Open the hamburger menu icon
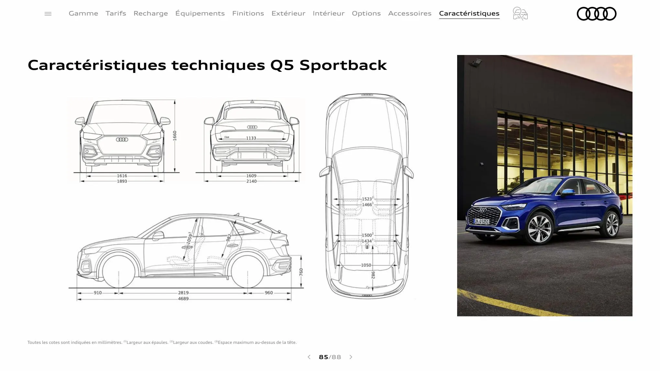The image size is (660, 371). [x=48, y=14]
